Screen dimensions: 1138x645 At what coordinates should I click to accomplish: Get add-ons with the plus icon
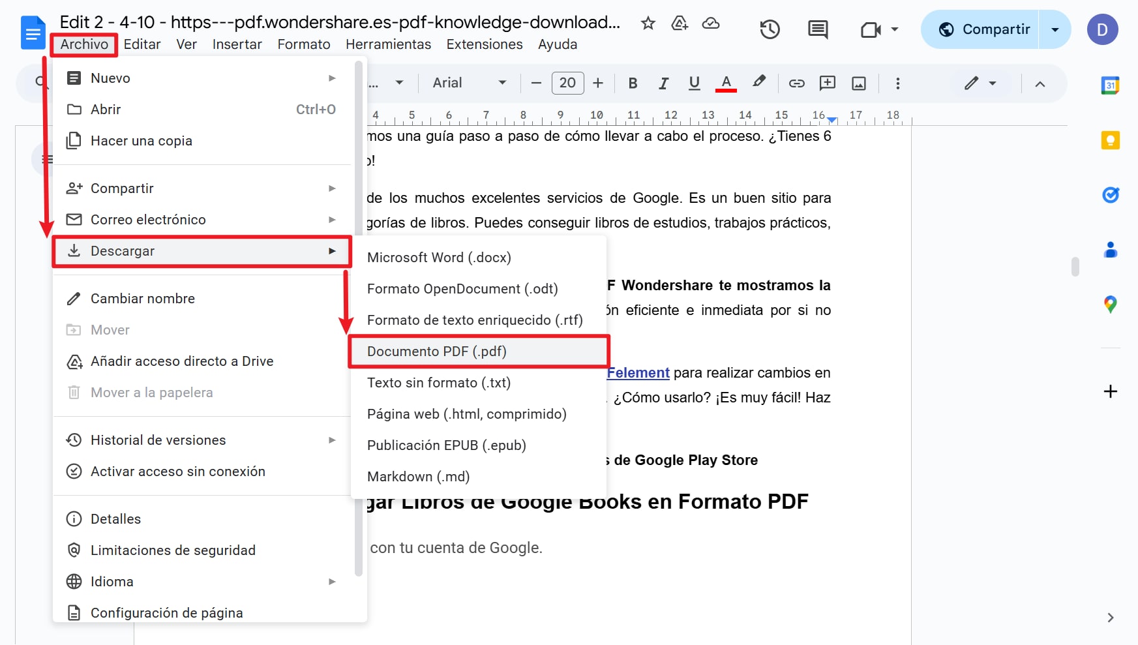(x=1110, y=391)
